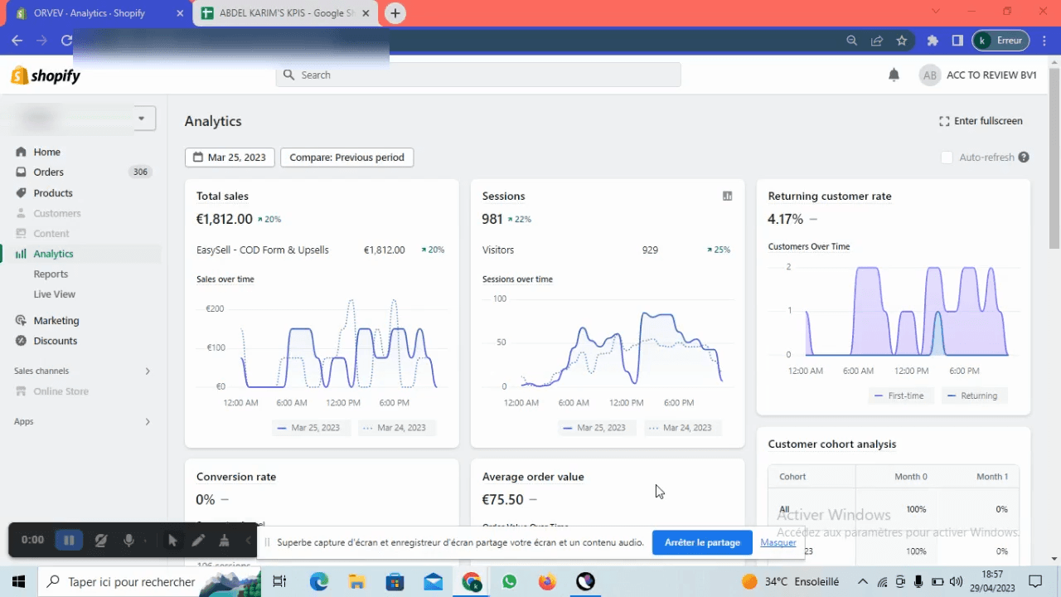Open the Chrome three-dot menu
Screen dimensions: 1061x597
coord(1044,41)
